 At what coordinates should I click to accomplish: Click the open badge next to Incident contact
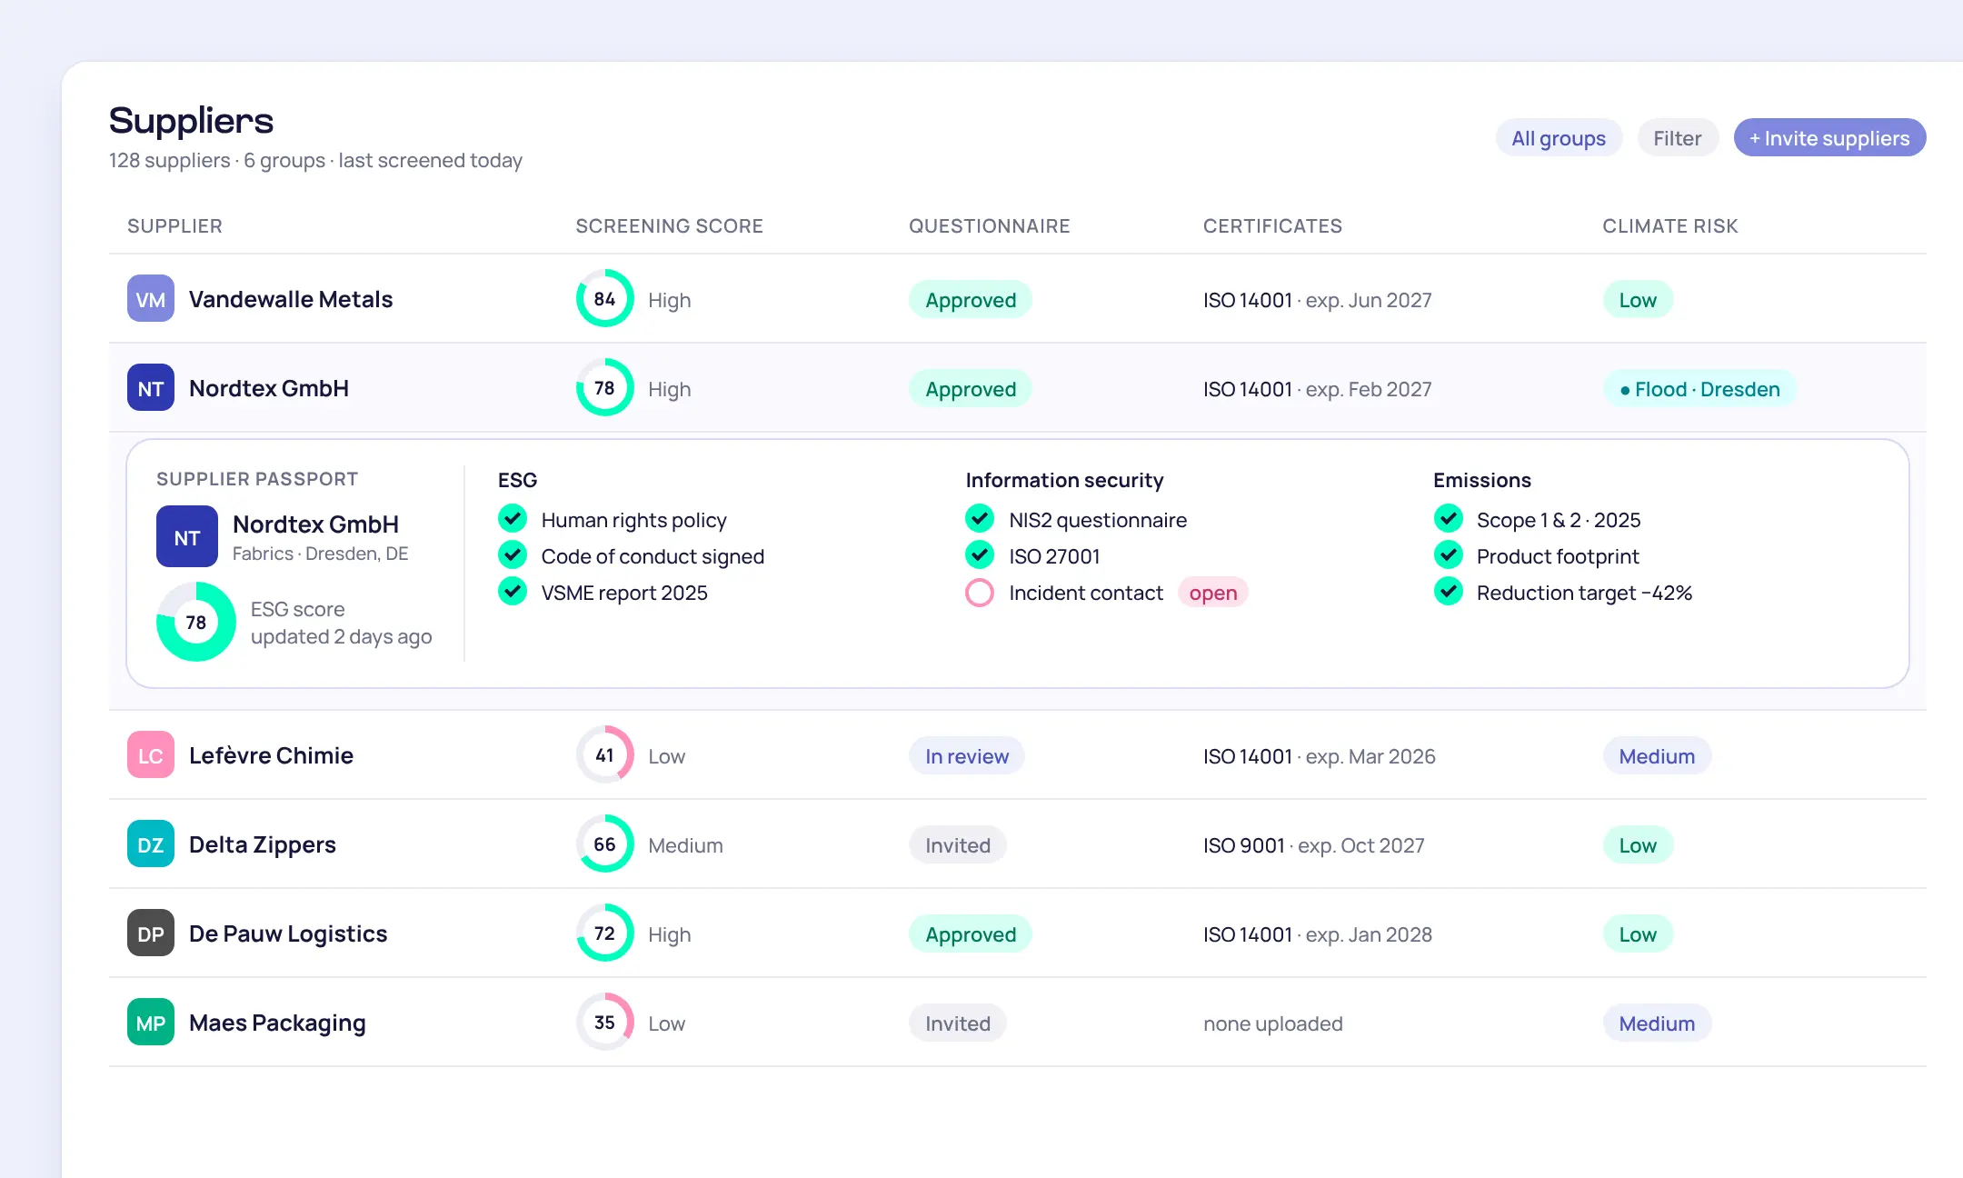(x=1213, y=593)
